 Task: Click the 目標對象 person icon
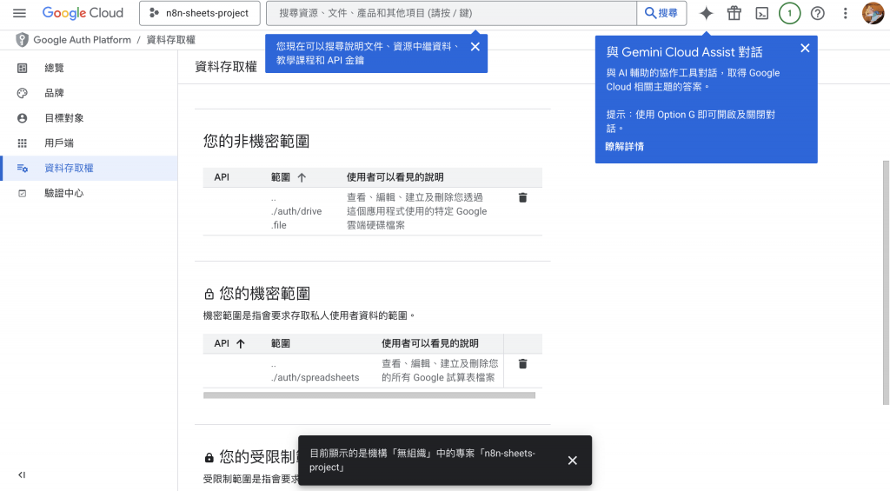click(22, 118)
